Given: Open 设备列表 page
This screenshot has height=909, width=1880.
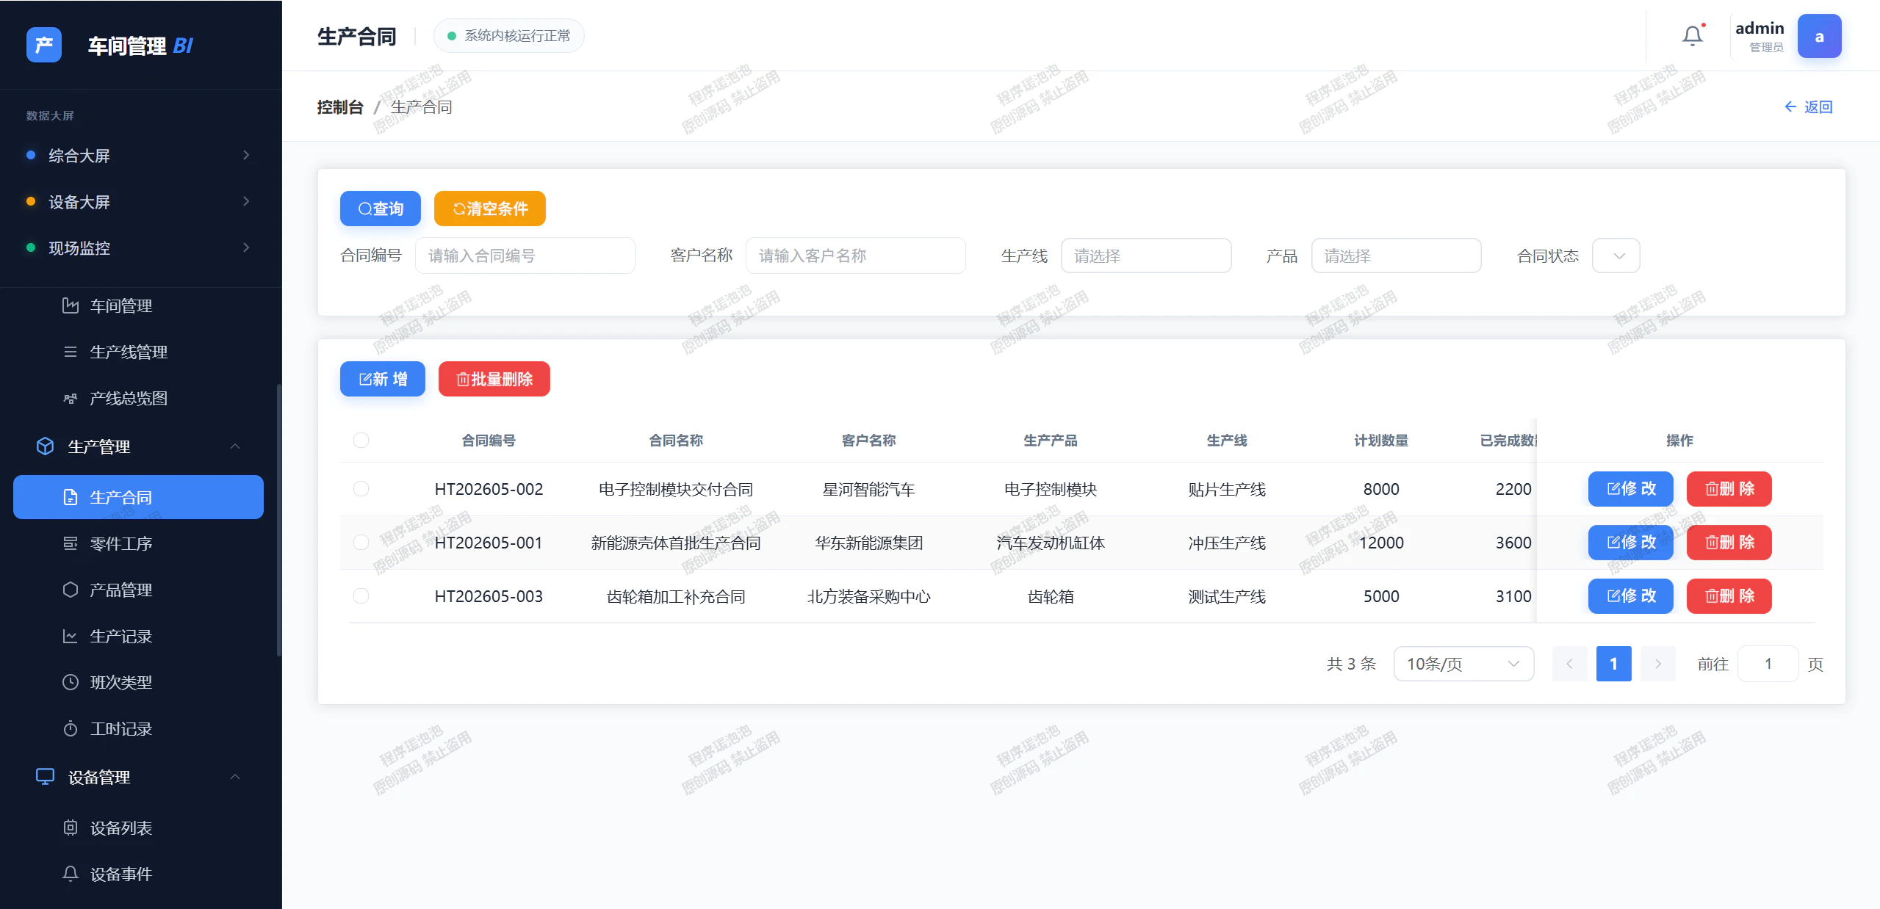Looking at the screenshot, I should 139,827.
